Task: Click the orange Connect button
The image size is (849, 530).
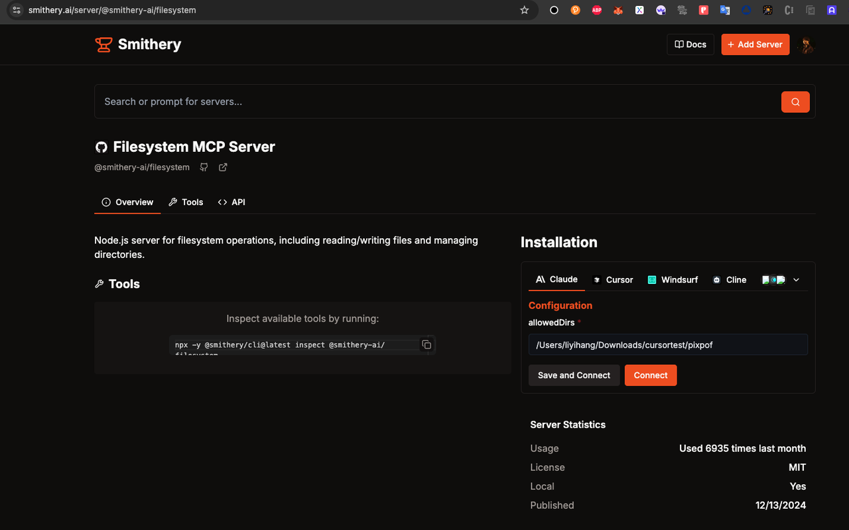Action: 651,375
